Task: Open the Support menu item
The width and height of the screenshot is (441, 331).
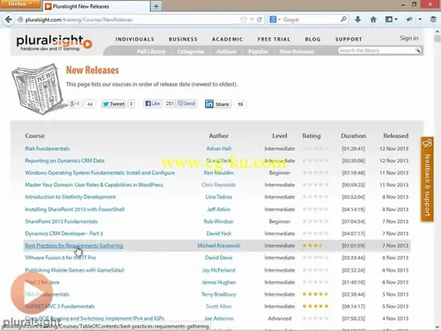Action: (349, 40)
